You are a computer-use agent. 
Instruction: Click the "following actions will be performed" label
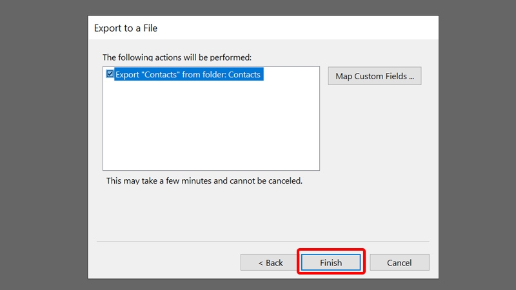177,57
